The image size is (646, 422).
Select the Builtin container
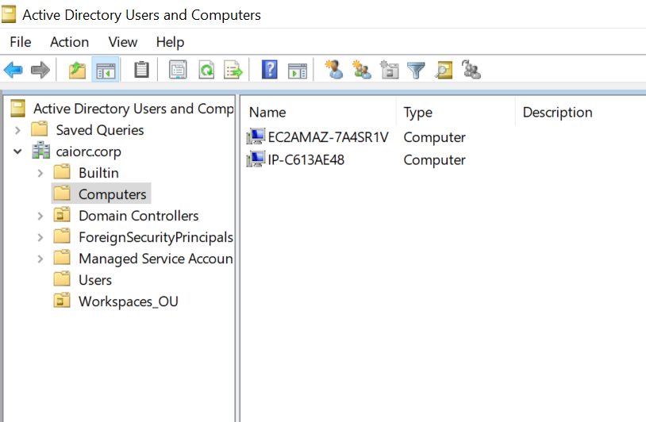pyautogui.click(x=99, y=173)
